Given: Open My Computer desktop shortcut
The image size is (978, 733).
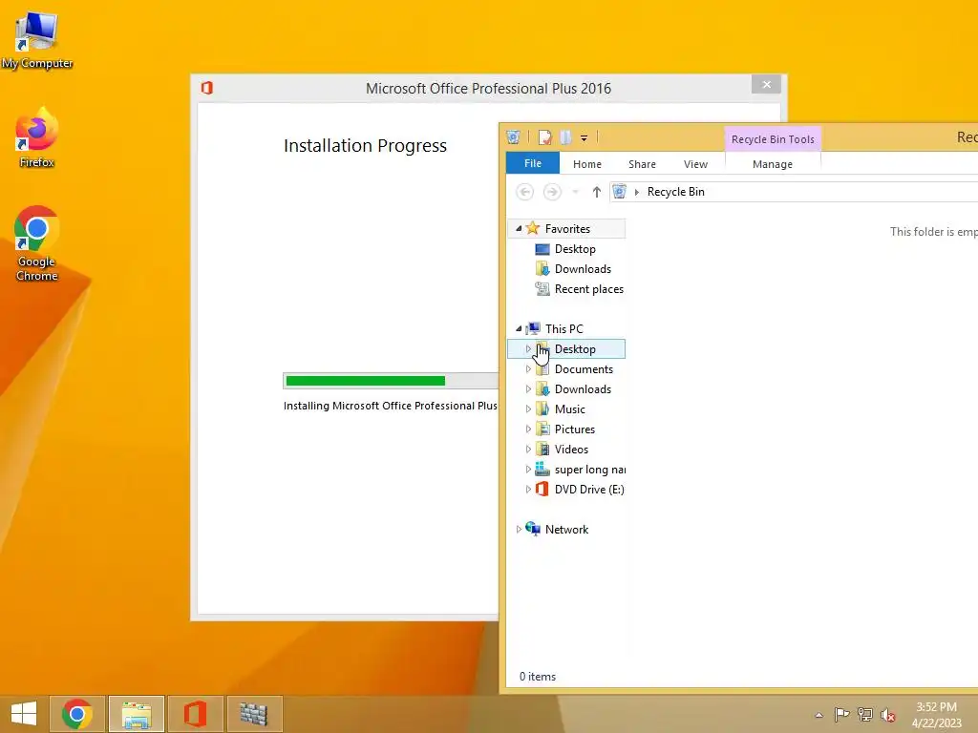Looking at the screenshot, I should [37, 41].
